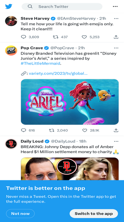Viewport: 124px width, 222px height.
Task: View the Disney Junior Ariel image
Action: pos(70,102)
